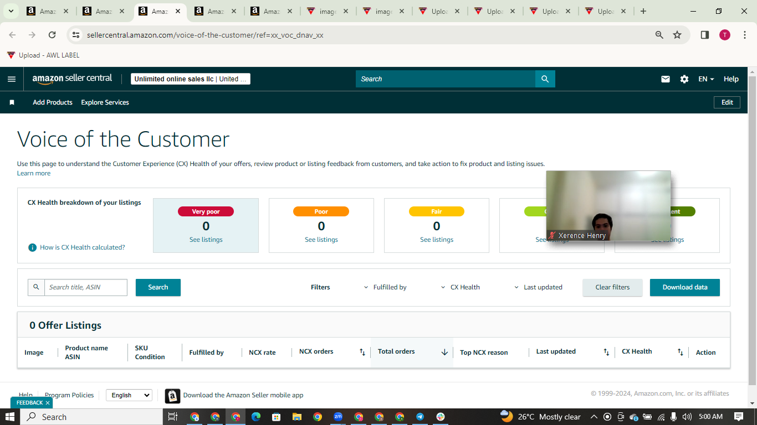Open the taskbar clock showing 5:00 AM
This screenshot has width=757, height=425.
pyautogui.click(x=710, y=417)
